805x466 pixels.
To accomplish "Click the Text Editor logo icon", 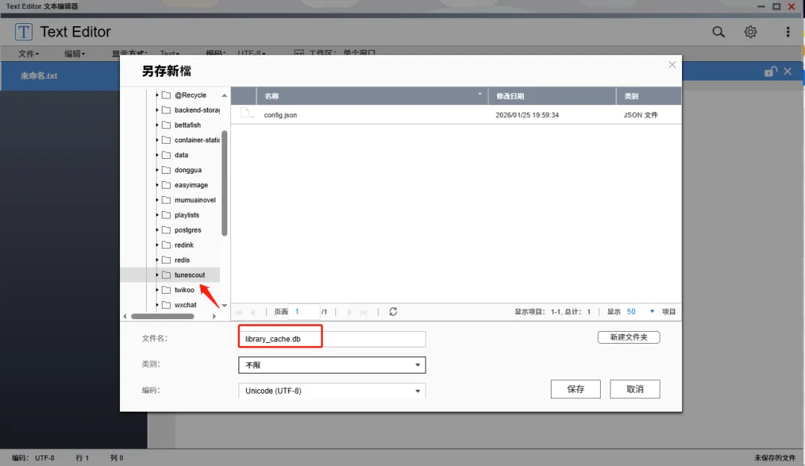I will coord(24,32).
